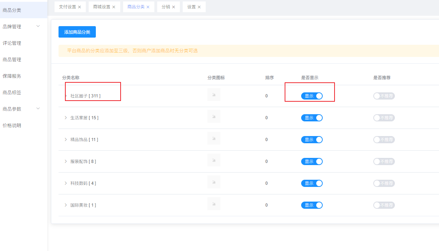Open 商品分类 in the sidebar
The width and height of the screenshot is (439, 251).
[24, 10]
